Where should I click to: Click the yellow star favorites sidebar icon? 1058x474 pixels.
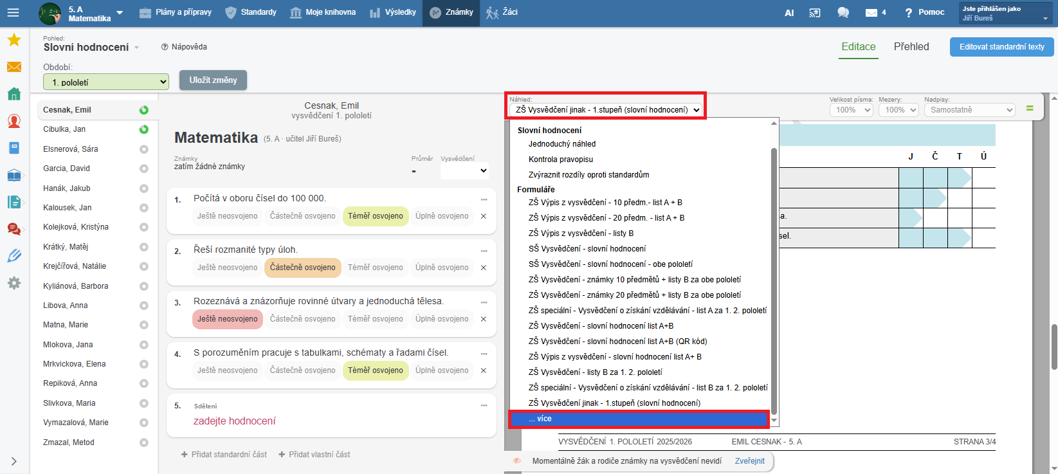pos(14,41)
